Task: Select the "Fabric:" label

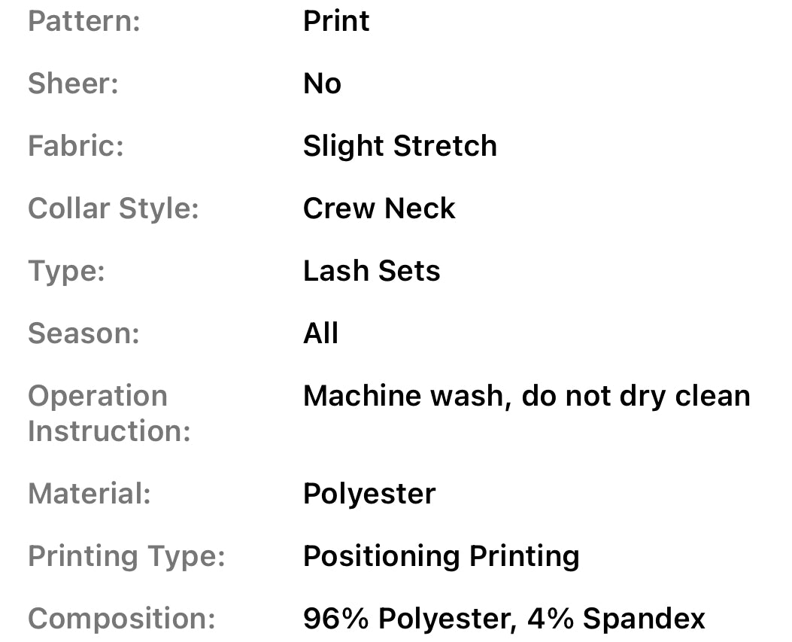Action: tap(75, 146)
